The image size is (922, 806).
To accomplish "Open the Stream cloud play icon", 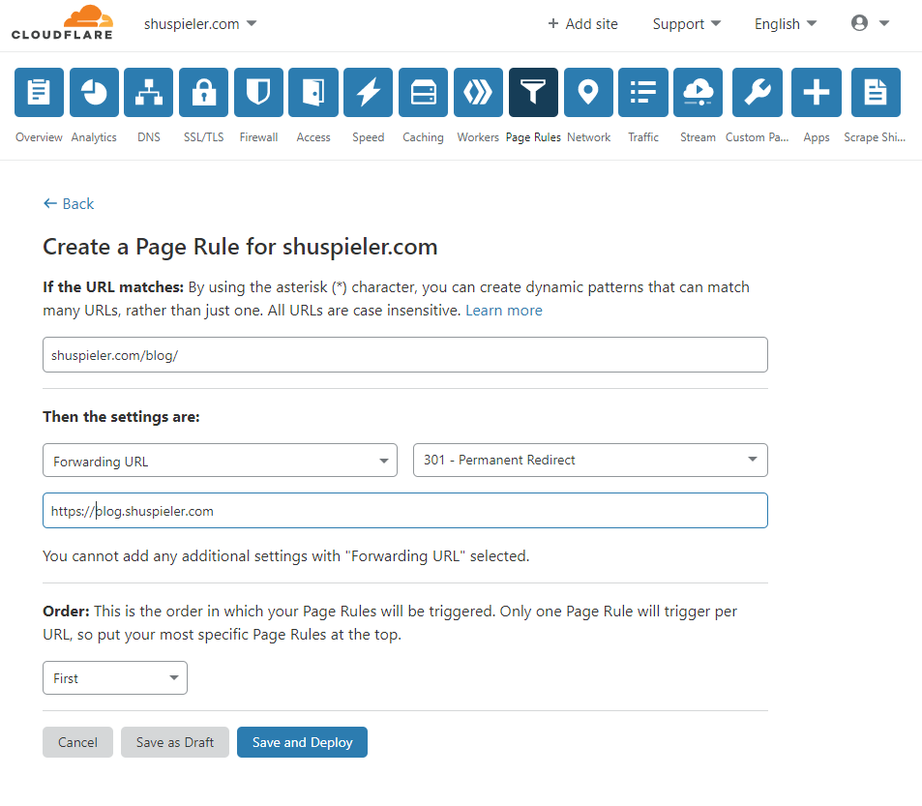I will pos(698,93).
